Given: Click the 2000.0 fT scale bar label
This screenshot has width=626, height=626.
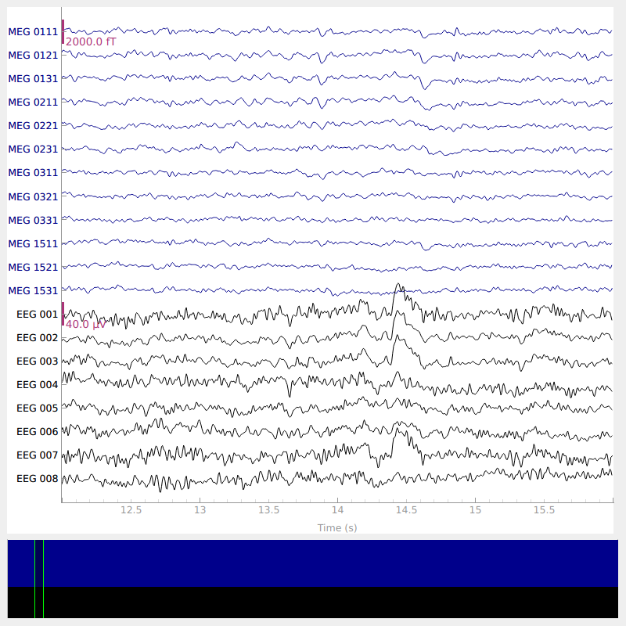Looking at the screenshot, I should tap(91, 41).
